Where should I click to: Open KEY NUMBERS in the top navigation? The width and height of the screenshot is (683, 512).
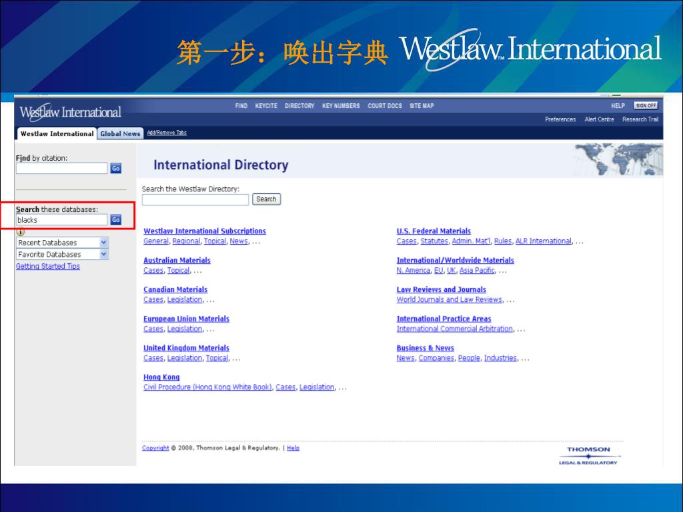click(x=341, y=106)
